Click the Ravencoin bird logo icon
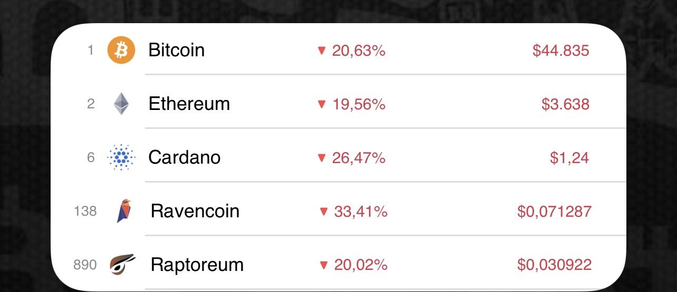 pos(123,212)
